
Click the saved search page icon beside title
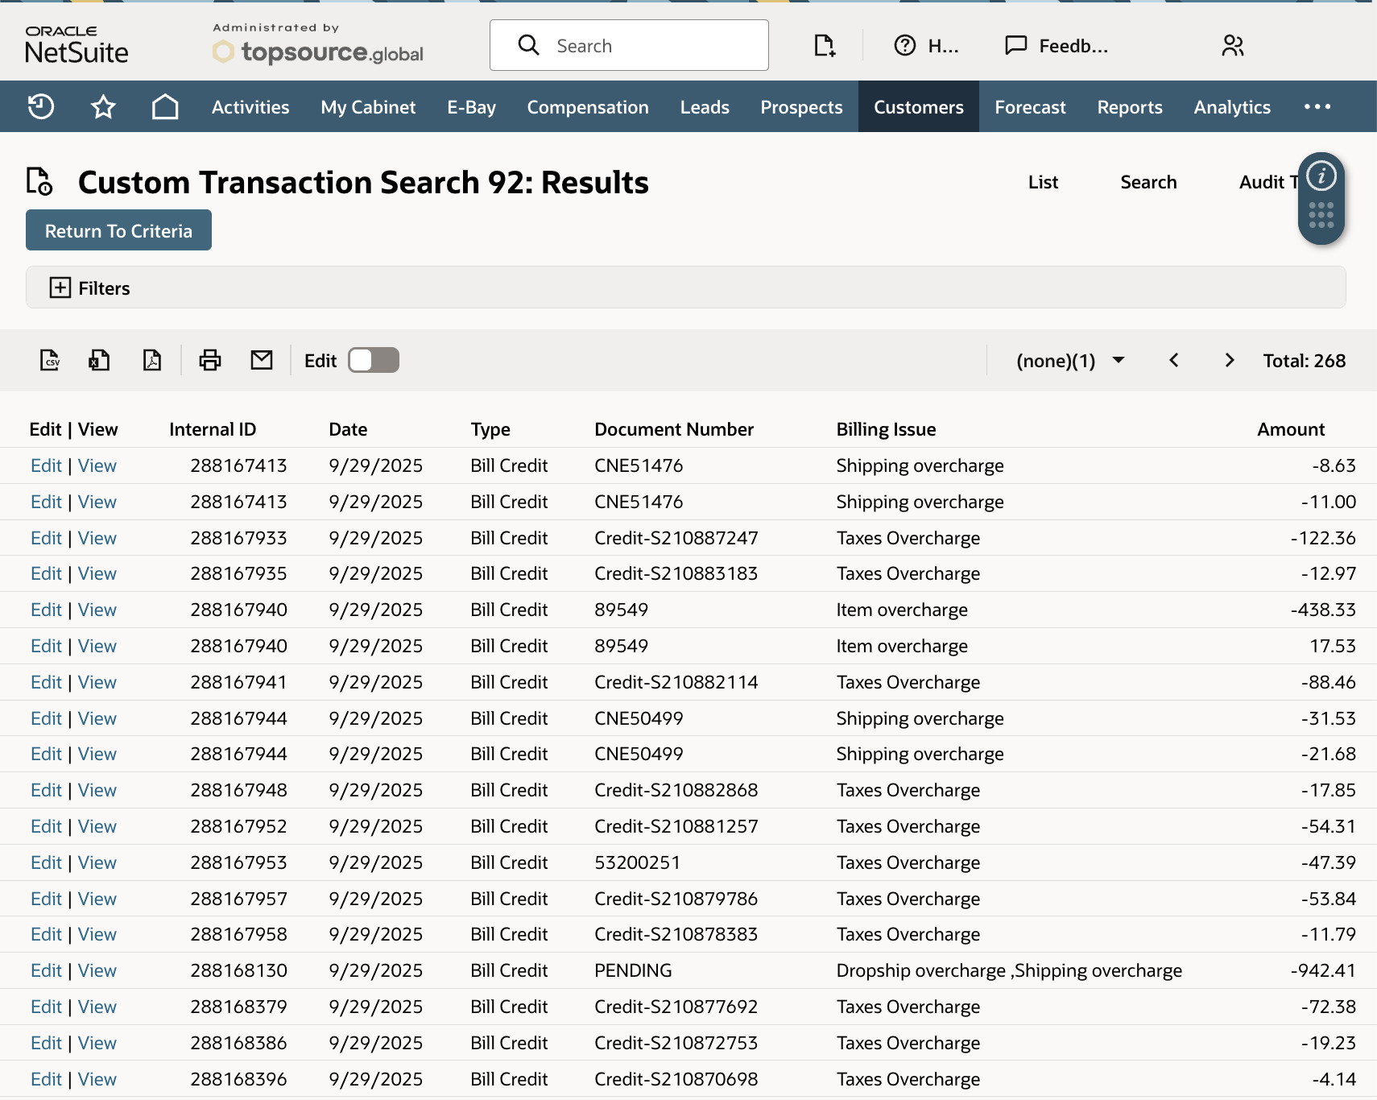[39, 181]
